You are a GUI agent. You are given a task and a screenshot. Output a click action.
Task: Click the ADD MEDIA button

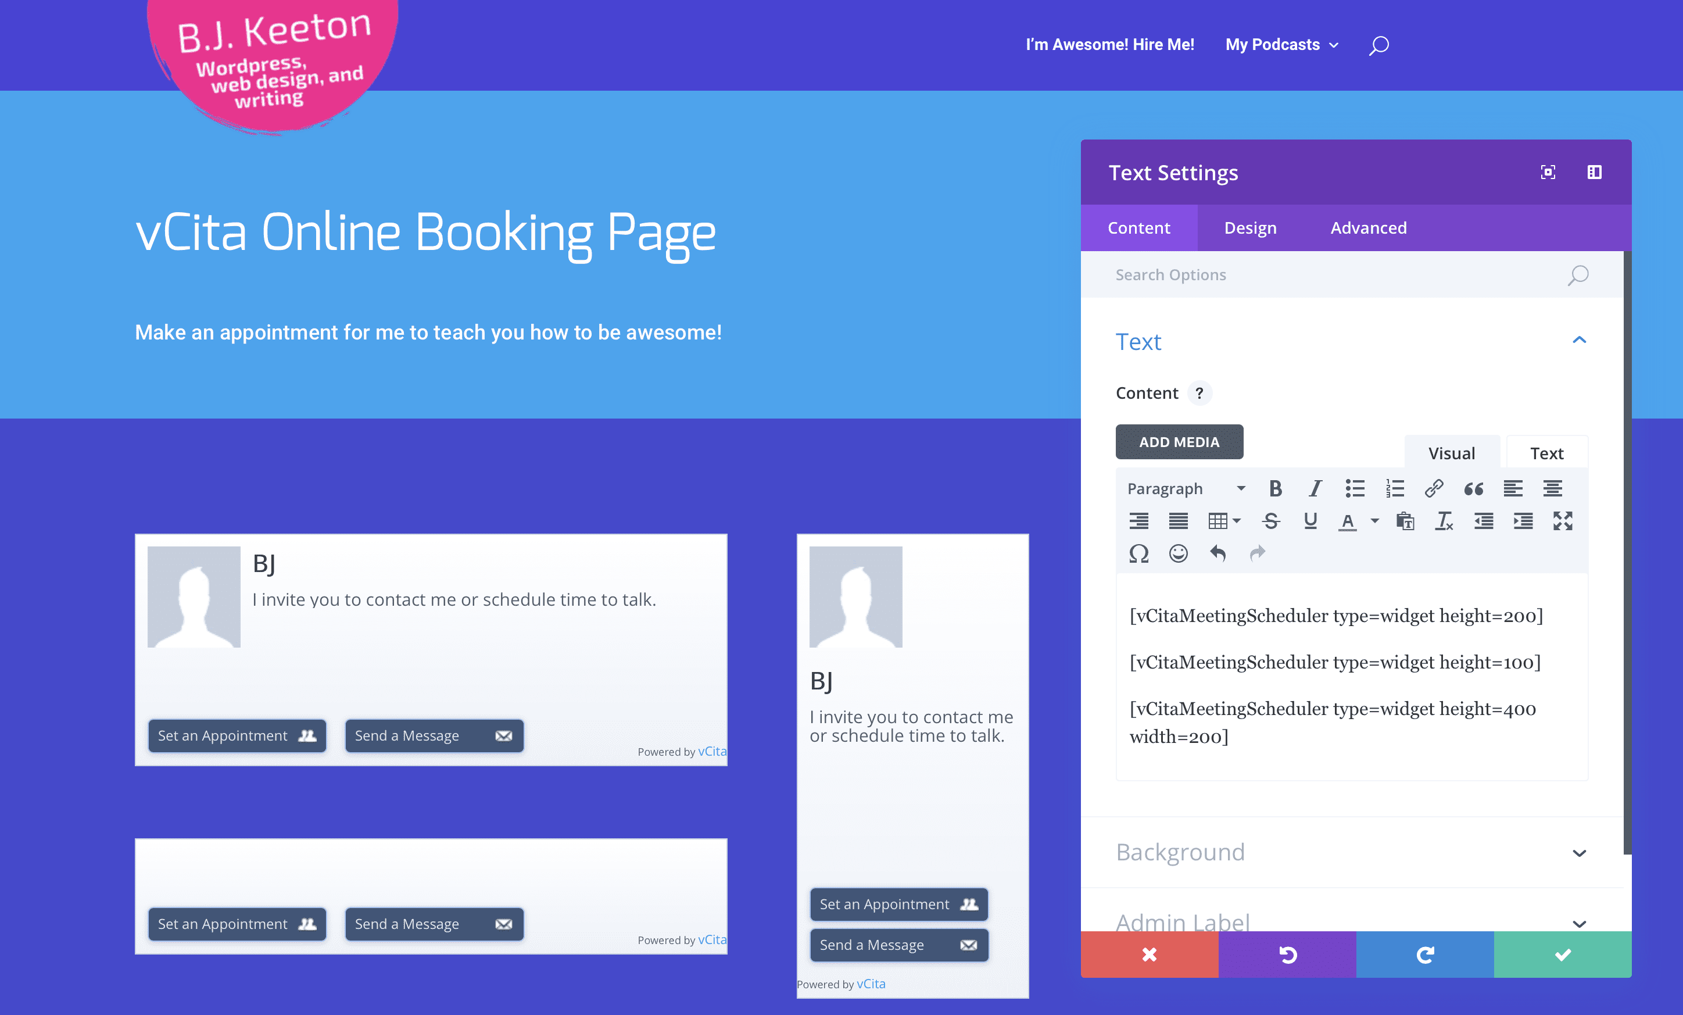coord(1179,442)
